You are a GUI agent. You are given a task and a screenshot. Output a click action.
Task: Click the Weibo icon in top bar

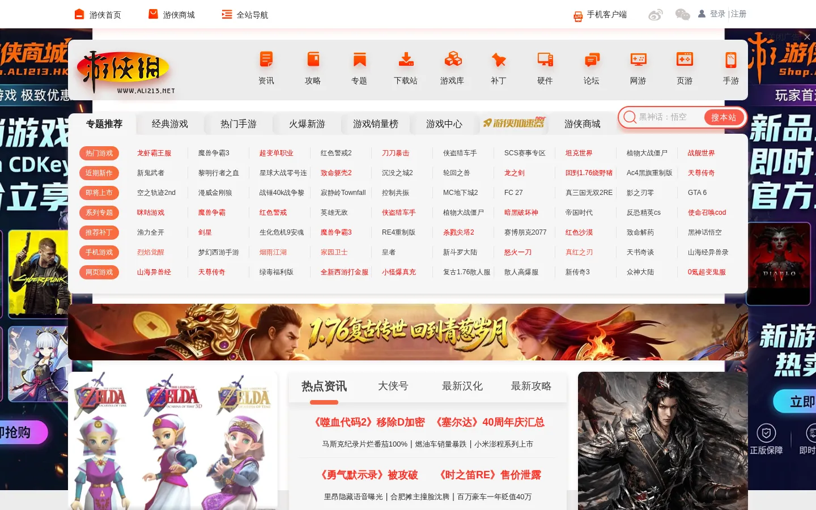pyautogui.click(x=656, y=15)
